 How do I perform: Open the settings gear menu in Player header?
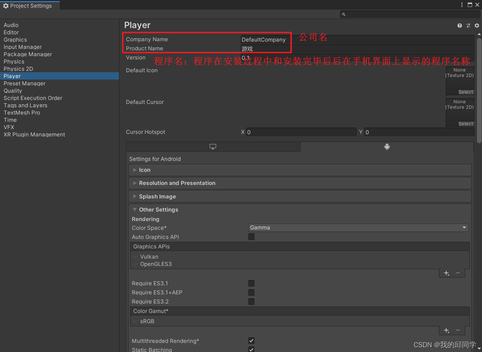click(x=477, y=26)
